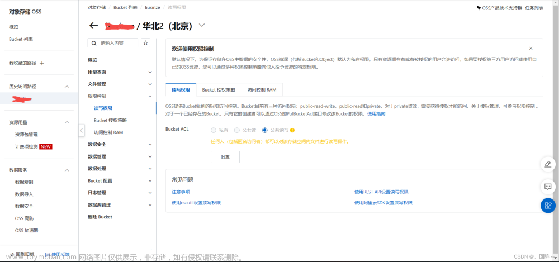Open the 注意事项 FAQ link
Viewport: 559px width, 262px height.
(181, 192)
